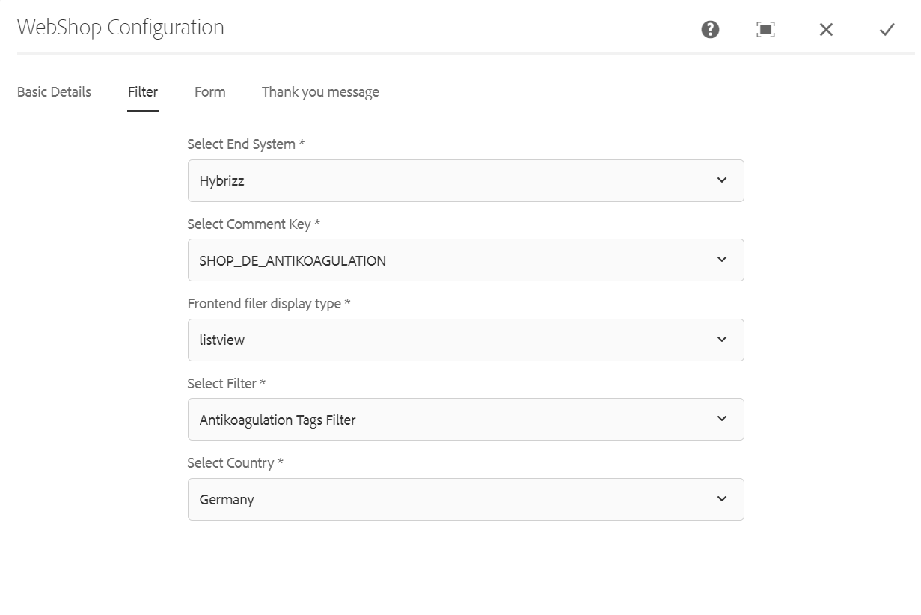Viewport: 921px width, 615px height.
Task: Open the SHOP_DE_ANTIKOAGULATION comment key dropdown
Action: click(465, 260)
